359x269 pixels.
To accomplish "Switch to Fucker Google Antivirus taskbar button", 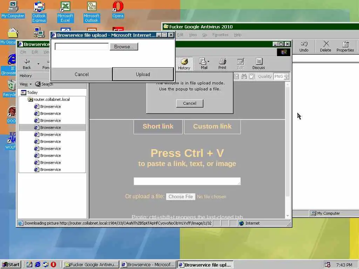I will pos(91,265).
